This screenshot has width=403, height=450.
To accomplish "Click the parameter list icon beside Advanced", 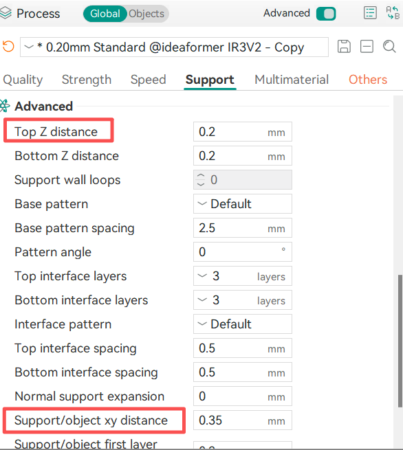I will (x=370, y=13).
